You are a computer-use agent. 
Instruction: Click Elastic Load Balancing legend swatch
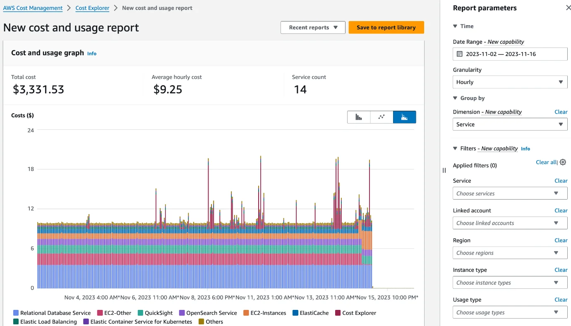click(x=16, y=322)
